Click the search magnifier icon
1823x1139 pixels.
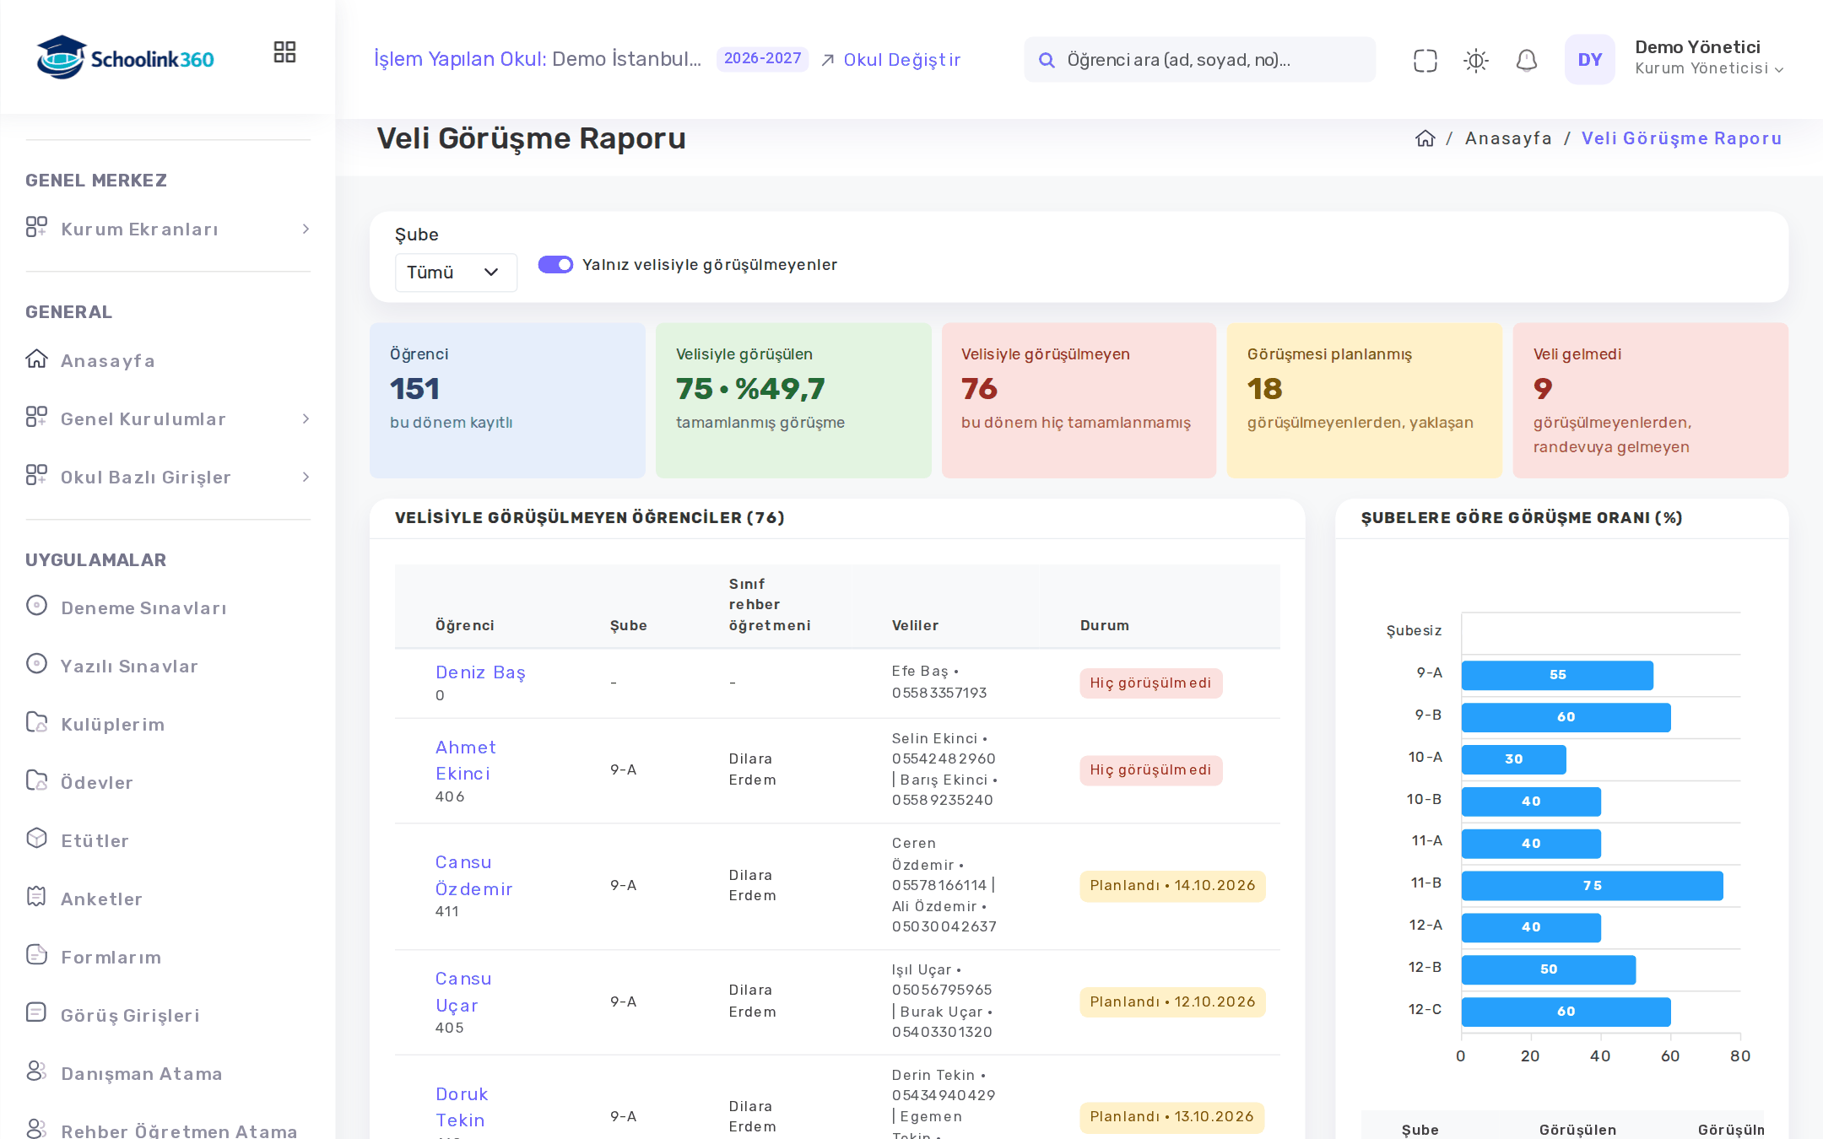pyautogui.click(x=1047, y=60)
